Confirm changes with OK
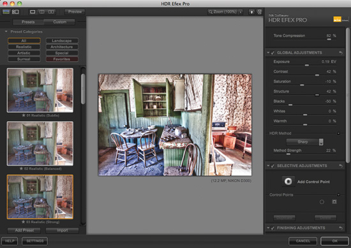This screenshot has height=248, width=351. [x=334, y=241]
